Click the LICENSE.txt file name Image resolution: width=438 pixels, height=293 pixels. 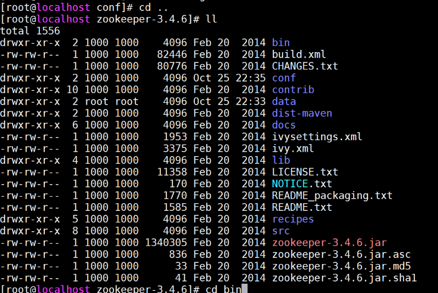click(x=305, y=172)
